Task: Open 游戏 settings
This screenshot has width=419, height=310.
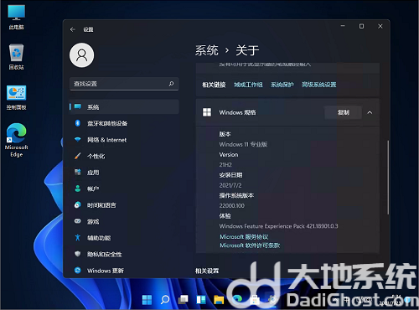Action: [x=124, y=221]
